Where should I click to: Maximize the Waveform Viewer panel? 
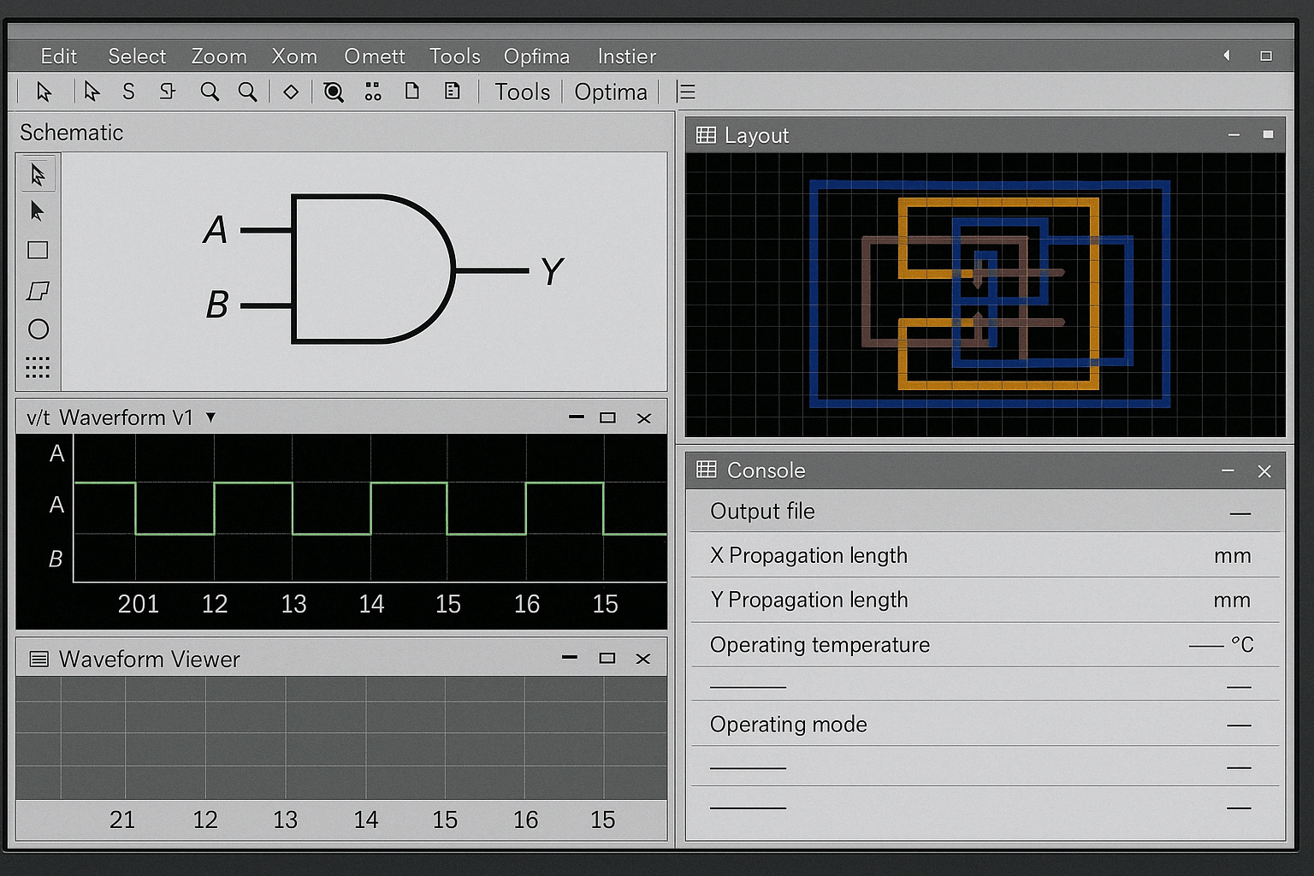607,658
